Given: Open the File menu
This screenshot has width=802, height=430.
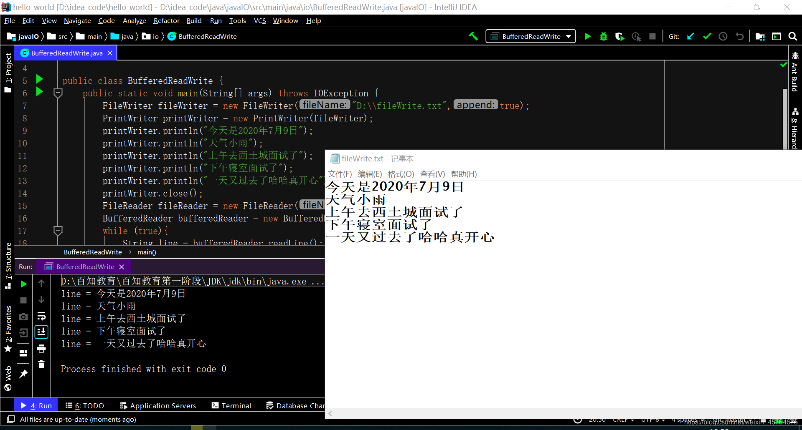Looking at the screenshot, I should pos(10,20).
